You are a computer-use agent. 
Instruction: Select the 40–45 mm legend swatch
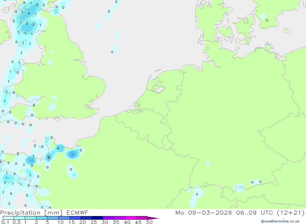coord(131,218)
